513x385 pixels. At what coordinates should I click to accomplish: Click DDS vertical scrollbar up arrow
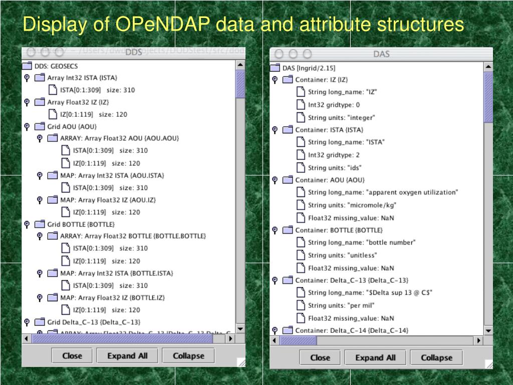point(240,65)
